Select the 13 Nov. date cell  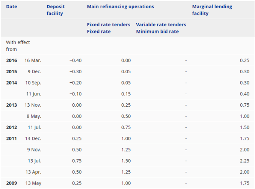click(x=33, y=105)
